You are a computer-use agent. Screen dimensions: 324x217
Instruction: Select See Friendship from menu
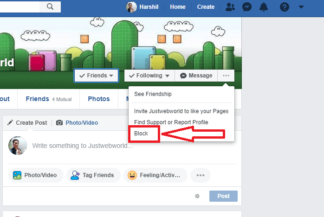(x=153, y=94)
